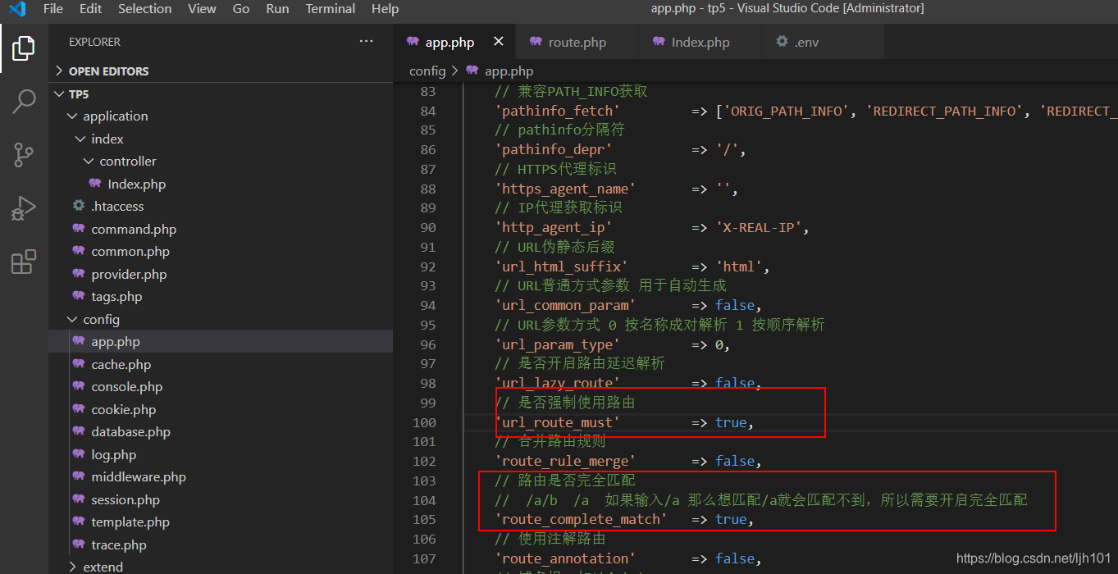Switch to the Index.php tab
This screenshot has width=1118, height=574.
point(700,42)
